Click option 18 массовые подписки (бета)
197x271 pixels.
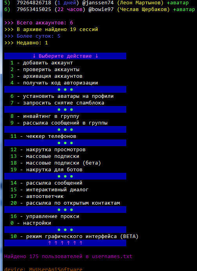(56, 163)
